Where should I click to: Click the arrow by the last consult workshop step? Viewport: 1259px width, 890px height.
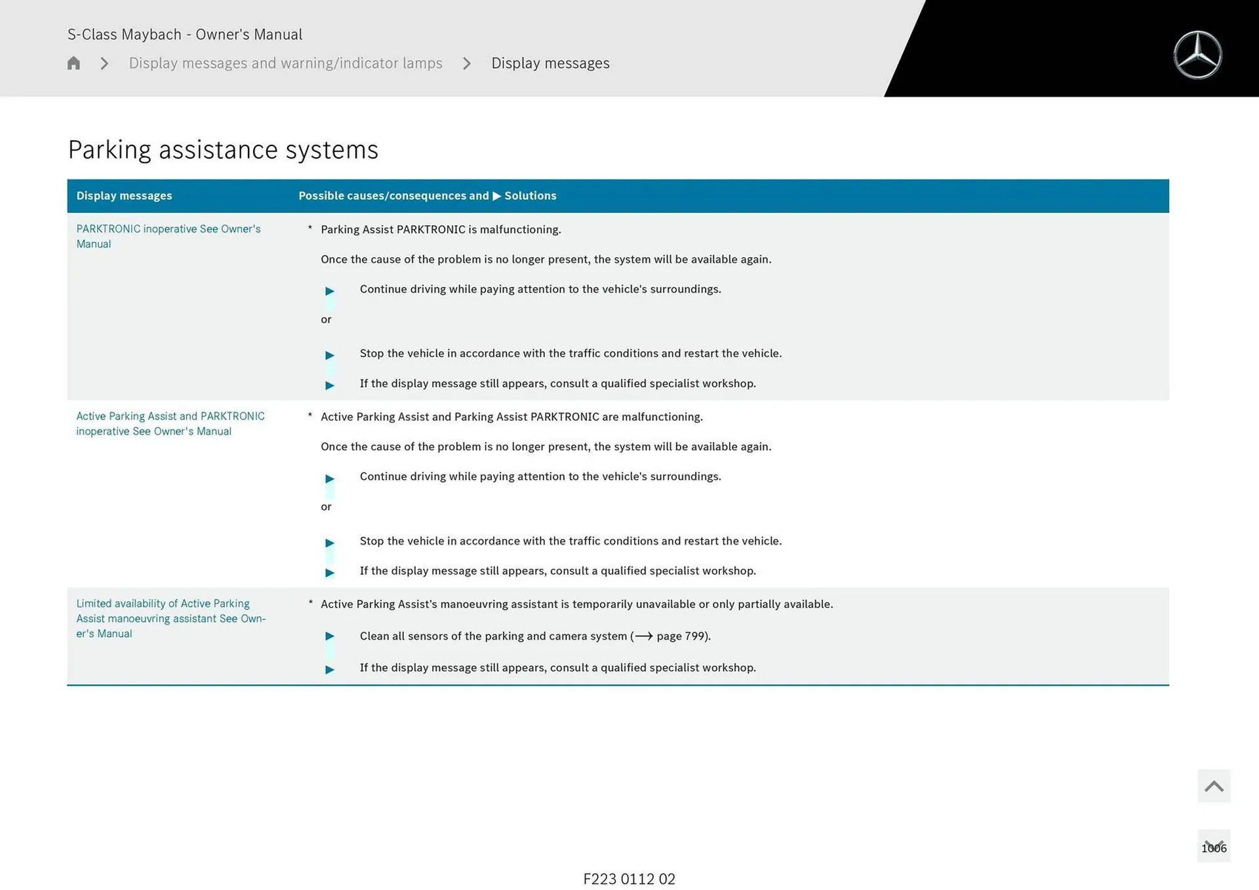click(330, 669)
